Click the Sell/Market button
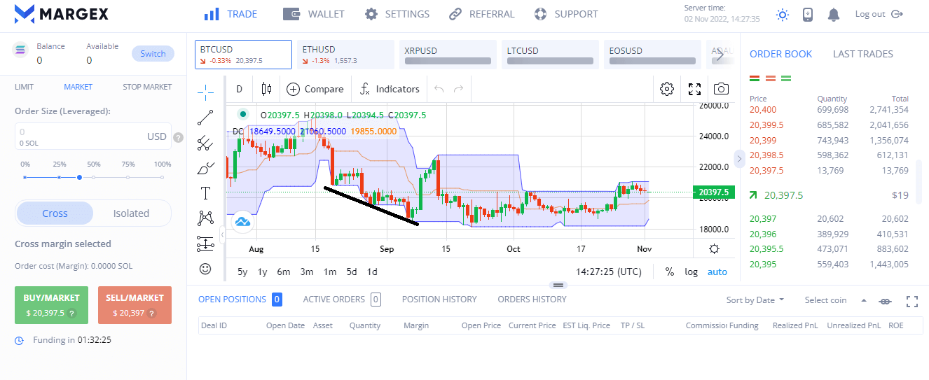 click(135, 305)
